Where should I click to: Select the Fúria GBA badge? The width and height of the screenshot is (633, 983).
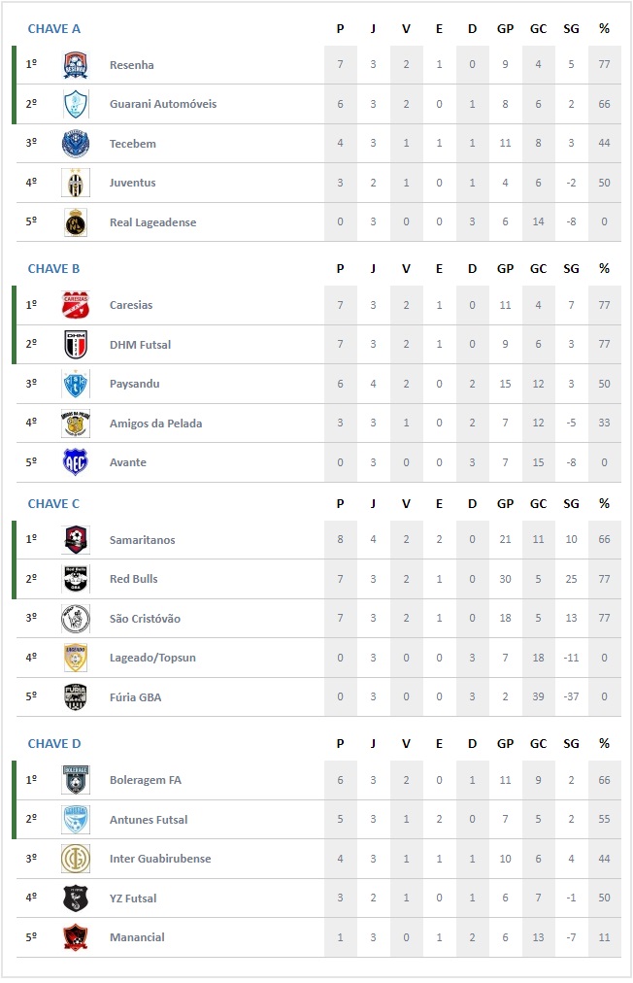(76, 696)
